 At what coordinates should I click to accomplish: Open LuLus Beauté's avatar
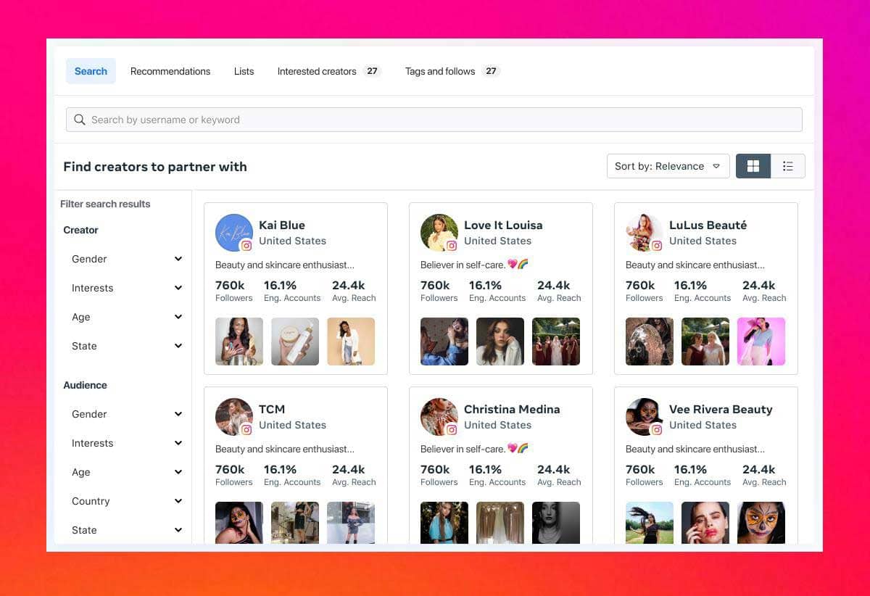(644, 233)
